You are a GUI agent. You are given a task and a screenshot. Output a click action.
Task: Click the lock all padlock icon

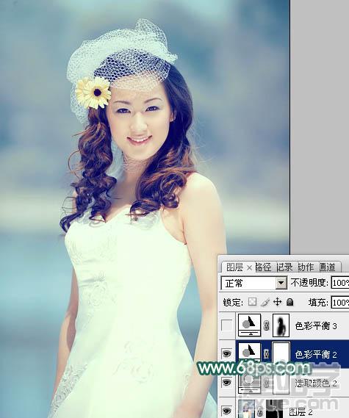289,302
